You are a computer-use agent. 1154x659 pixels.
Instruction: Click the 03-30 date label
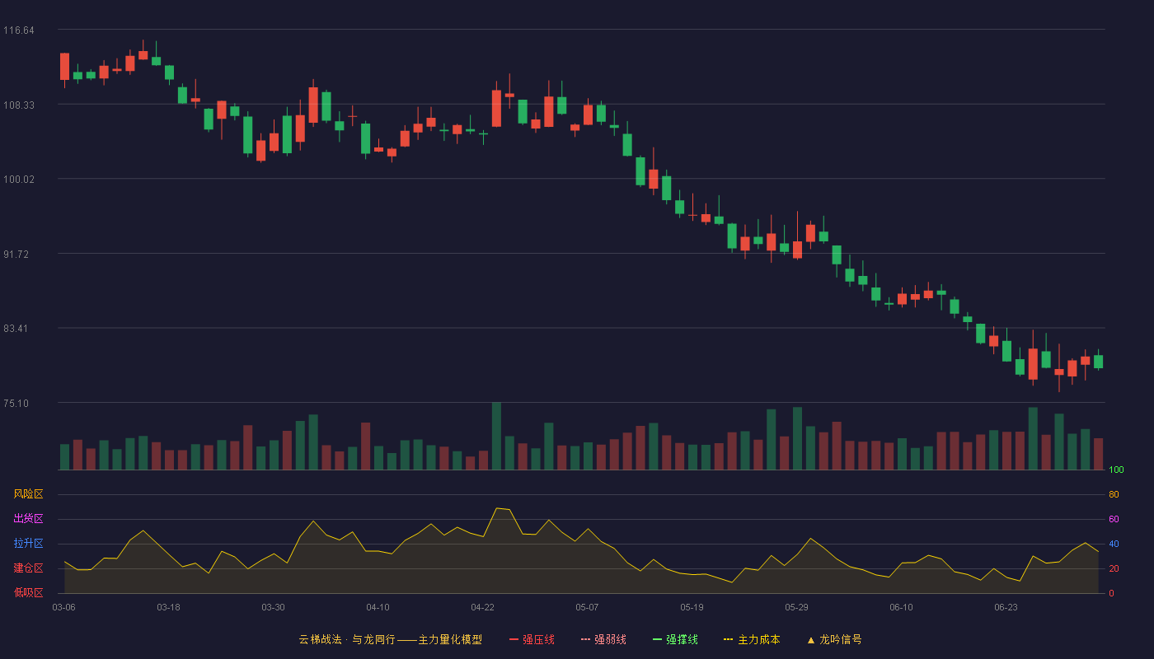(274, 607)
